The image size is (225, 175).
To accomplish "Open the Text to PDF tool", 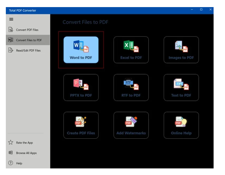I will 181,87.
